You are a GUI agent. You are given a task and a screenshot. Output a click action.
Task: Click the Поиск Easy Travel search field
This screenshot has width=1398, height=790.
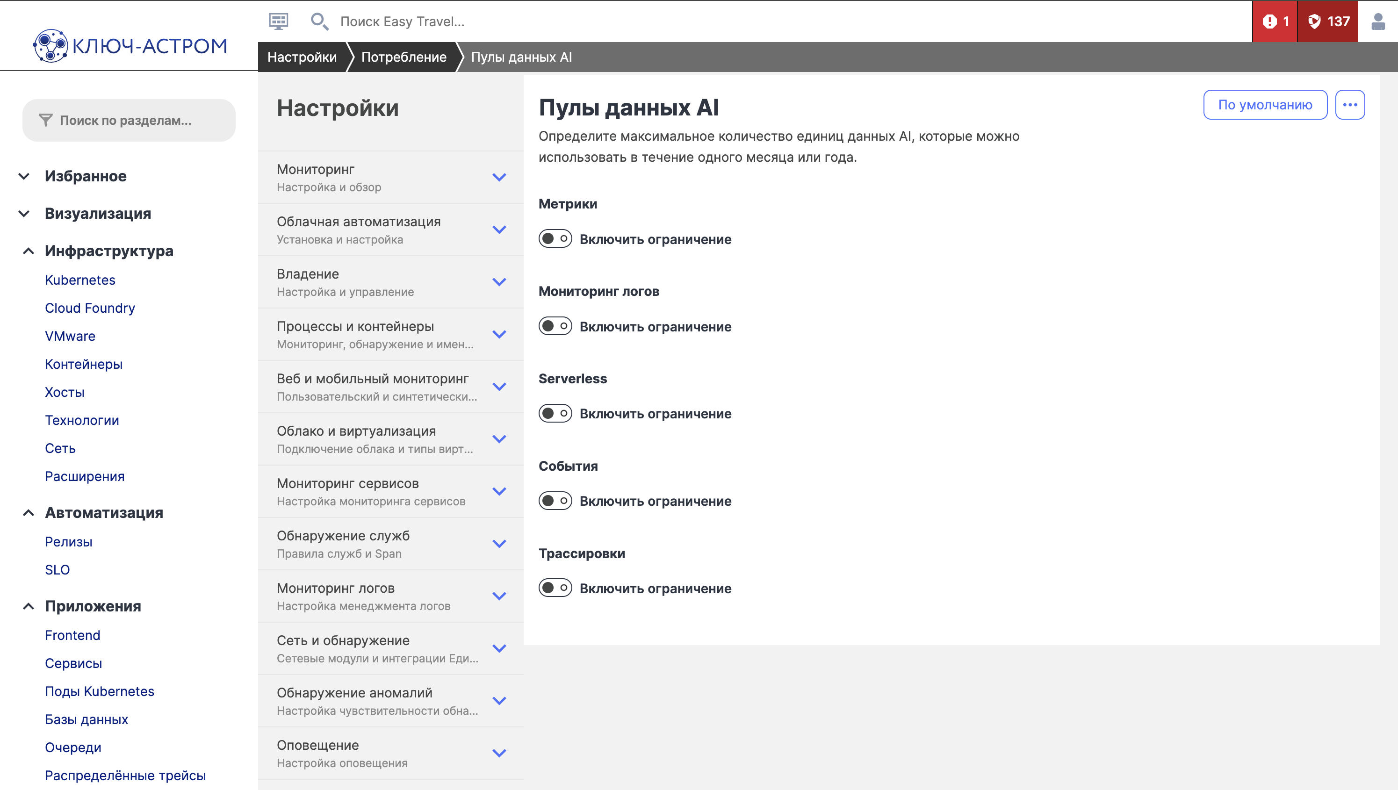coord(402,21)
